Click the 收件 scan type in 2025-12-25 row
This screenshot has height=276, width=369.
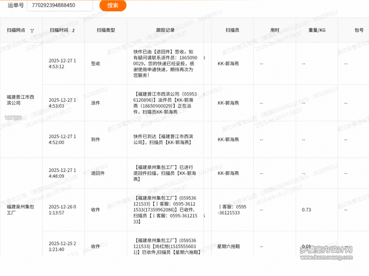point(96,246)
